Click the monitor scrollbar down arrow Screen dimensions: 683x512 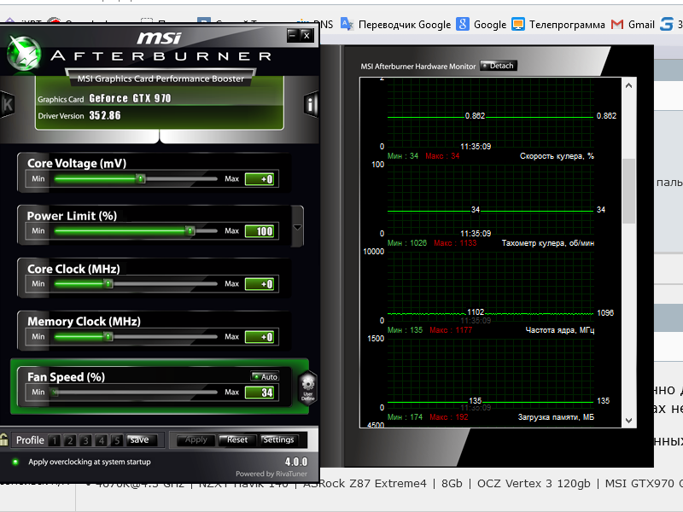pyautogui.click(x=628, y=421)
